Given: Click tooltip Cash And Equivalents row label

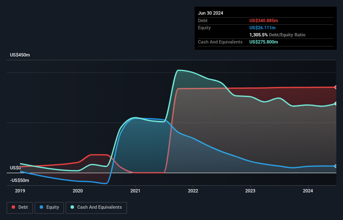Looking at the screenshot, I should pos(220,42).
